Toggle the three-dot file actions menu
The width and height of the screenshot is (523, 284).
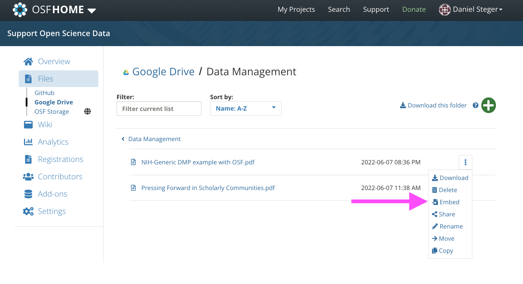click(465, 162)
